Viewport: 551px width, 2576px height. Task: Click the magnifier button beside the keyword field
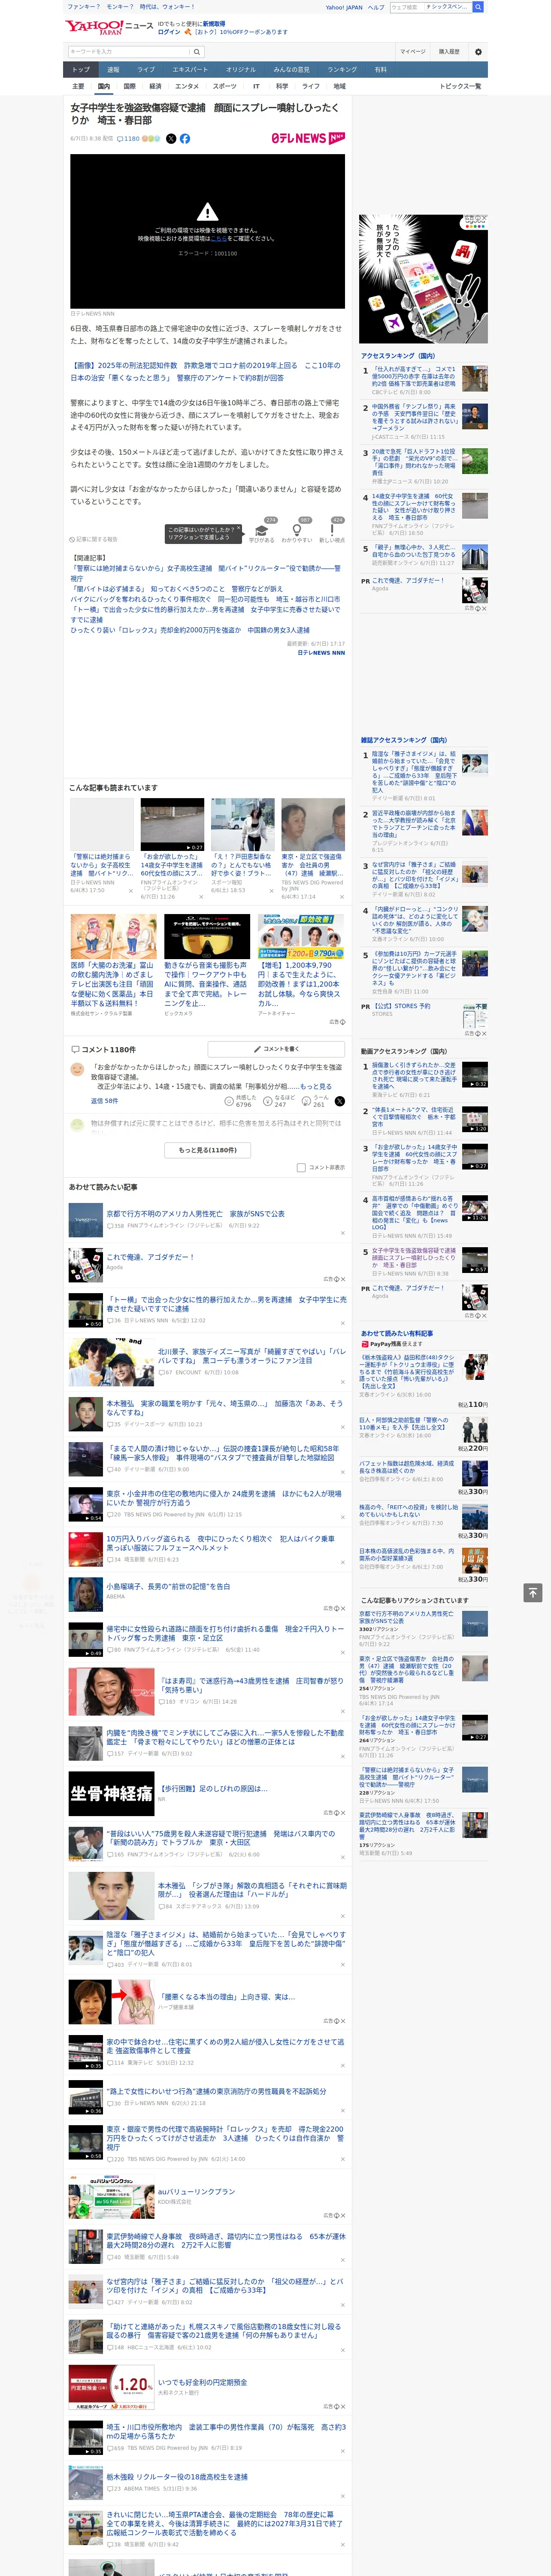pyautogui.click(x=197, y=52)
